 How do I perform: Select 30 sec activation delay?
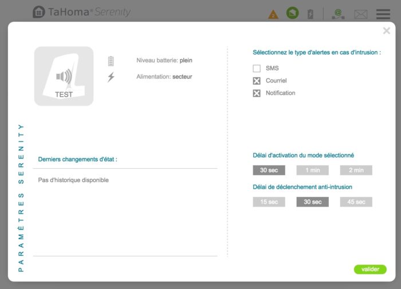point(269,170)
